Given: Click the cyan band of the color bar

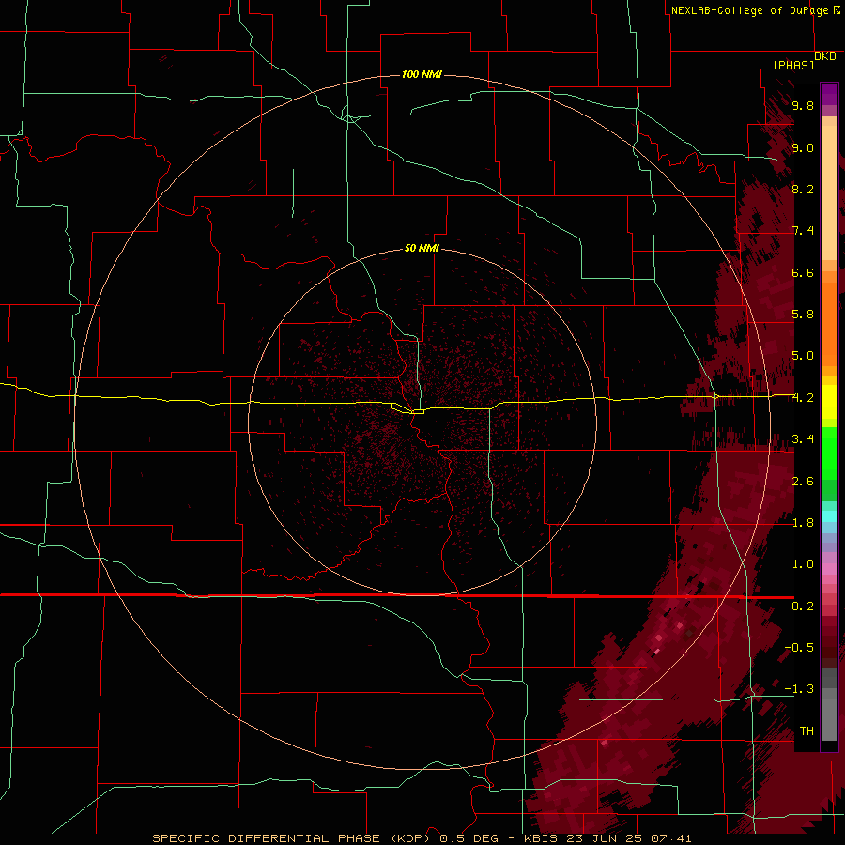Looking at the screenshot, I should (829, 516).
